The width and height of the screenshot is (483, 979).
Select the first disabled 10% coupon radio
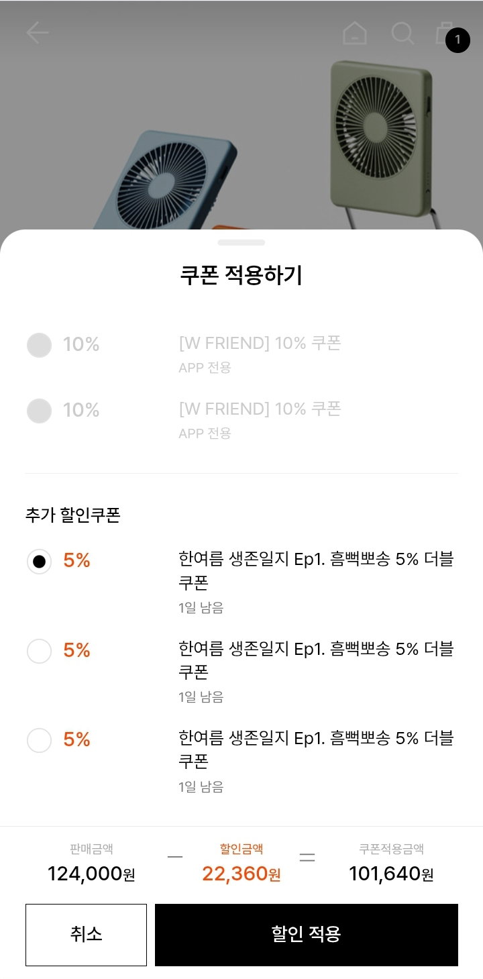coord(39,345)
